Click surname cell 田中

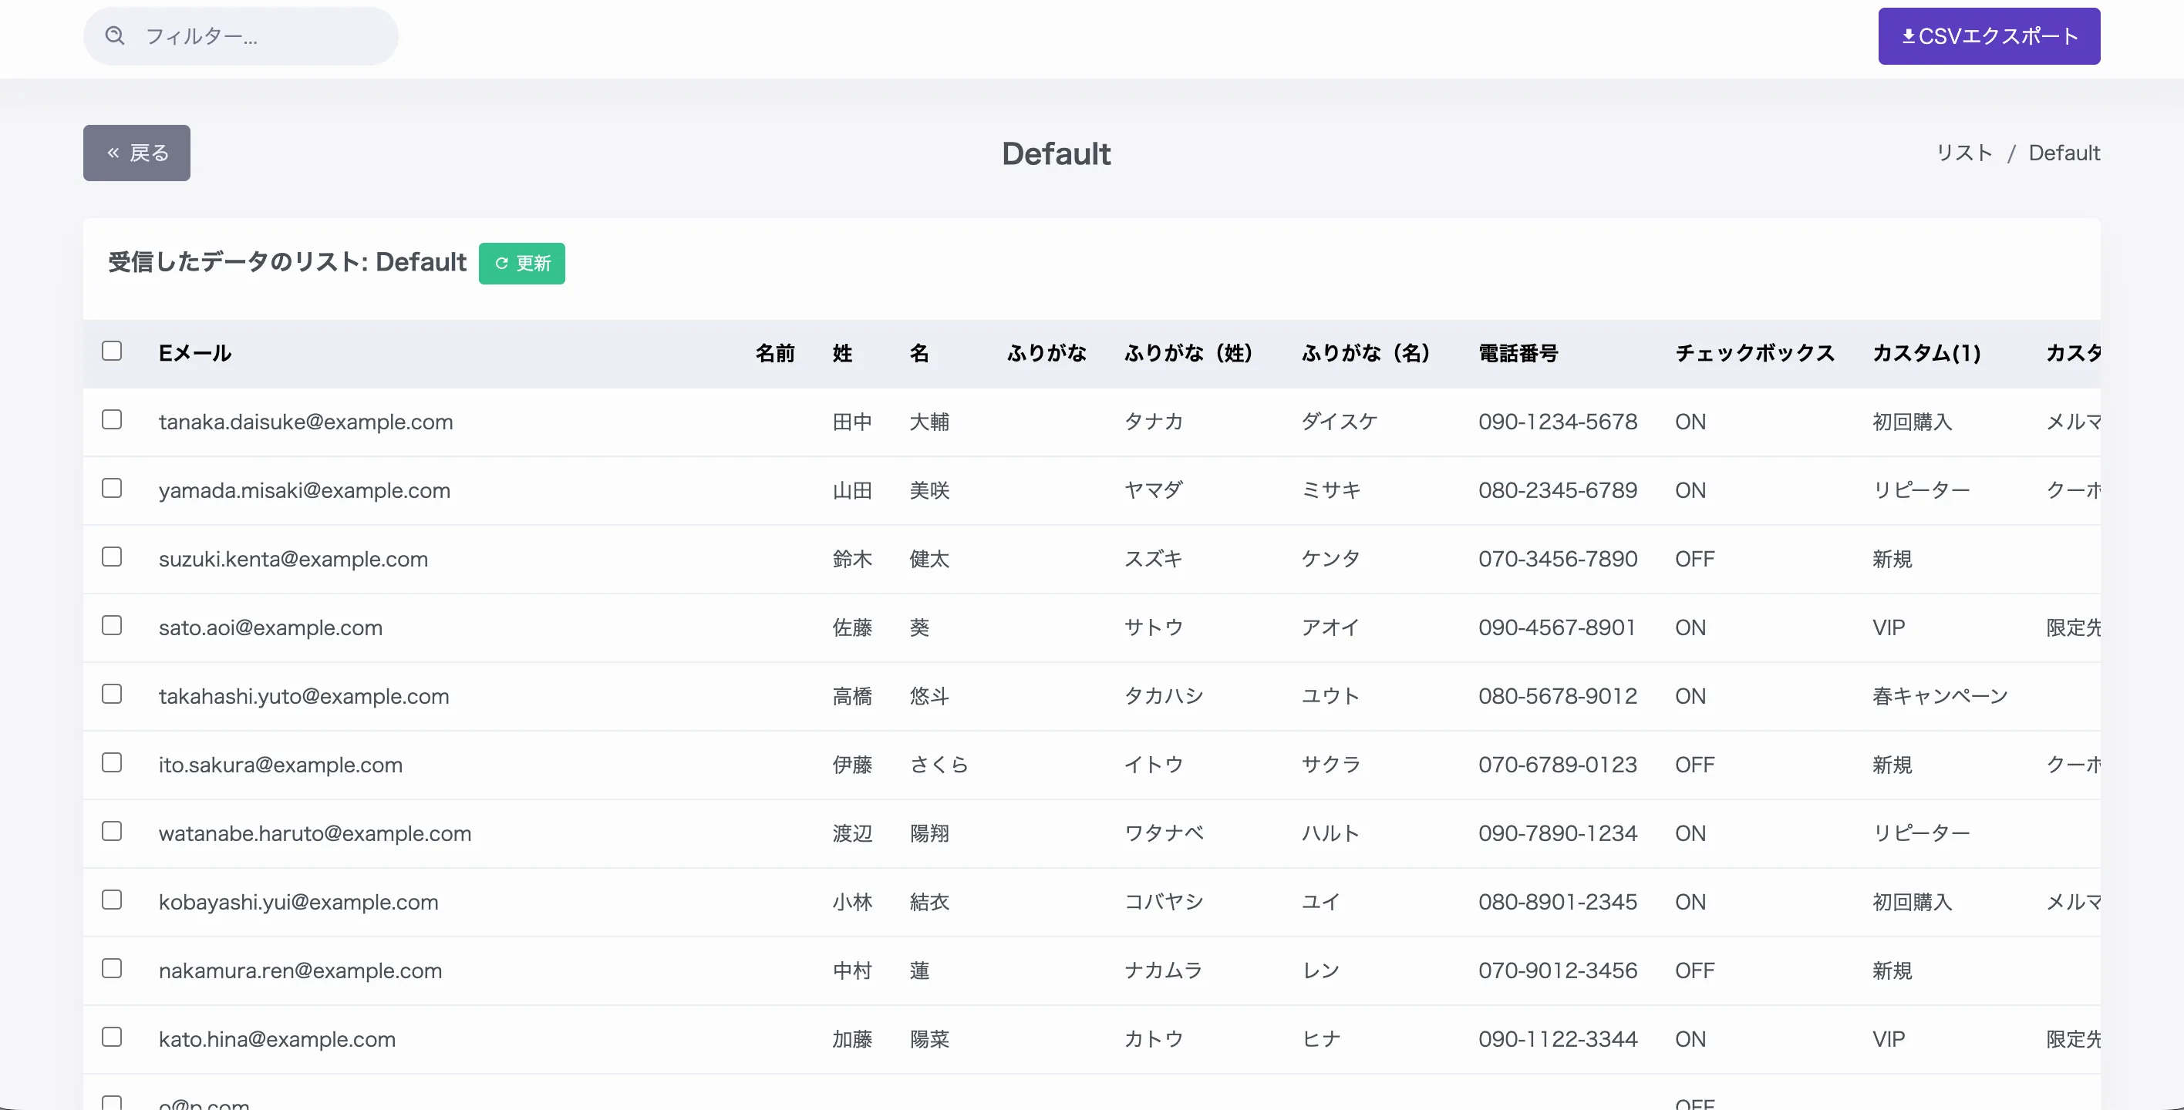click(x=852, y=422)
